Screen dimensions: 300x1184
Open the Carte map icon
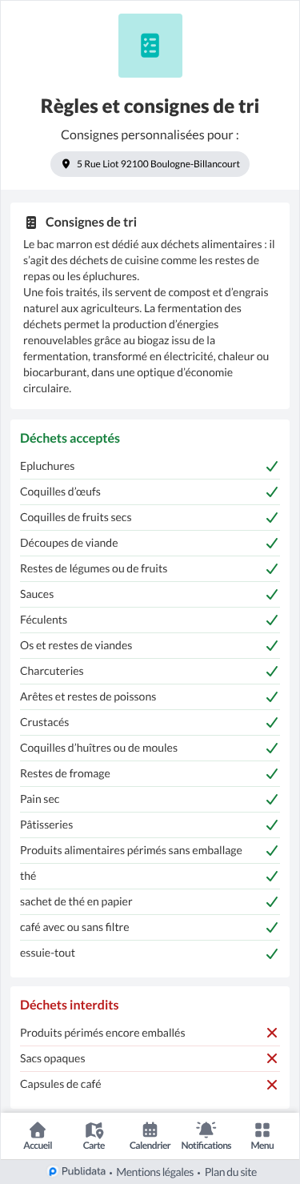(x=94, y=1130)
